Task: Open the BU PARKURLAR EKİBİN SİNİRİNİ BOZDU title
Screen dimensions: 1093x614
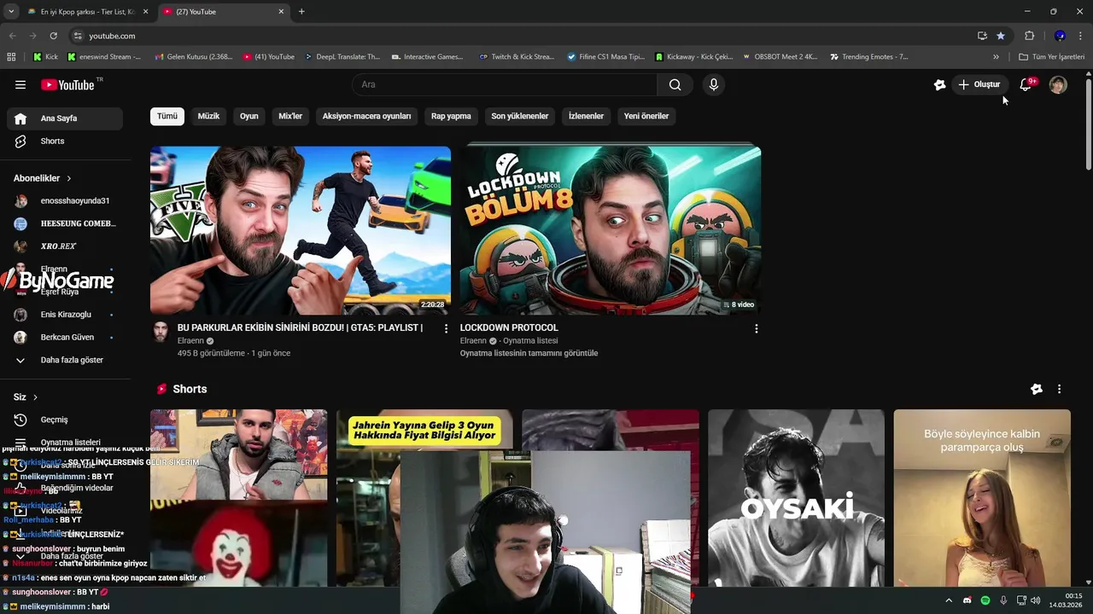Action: pyautogui.click(x=300, y=327)
